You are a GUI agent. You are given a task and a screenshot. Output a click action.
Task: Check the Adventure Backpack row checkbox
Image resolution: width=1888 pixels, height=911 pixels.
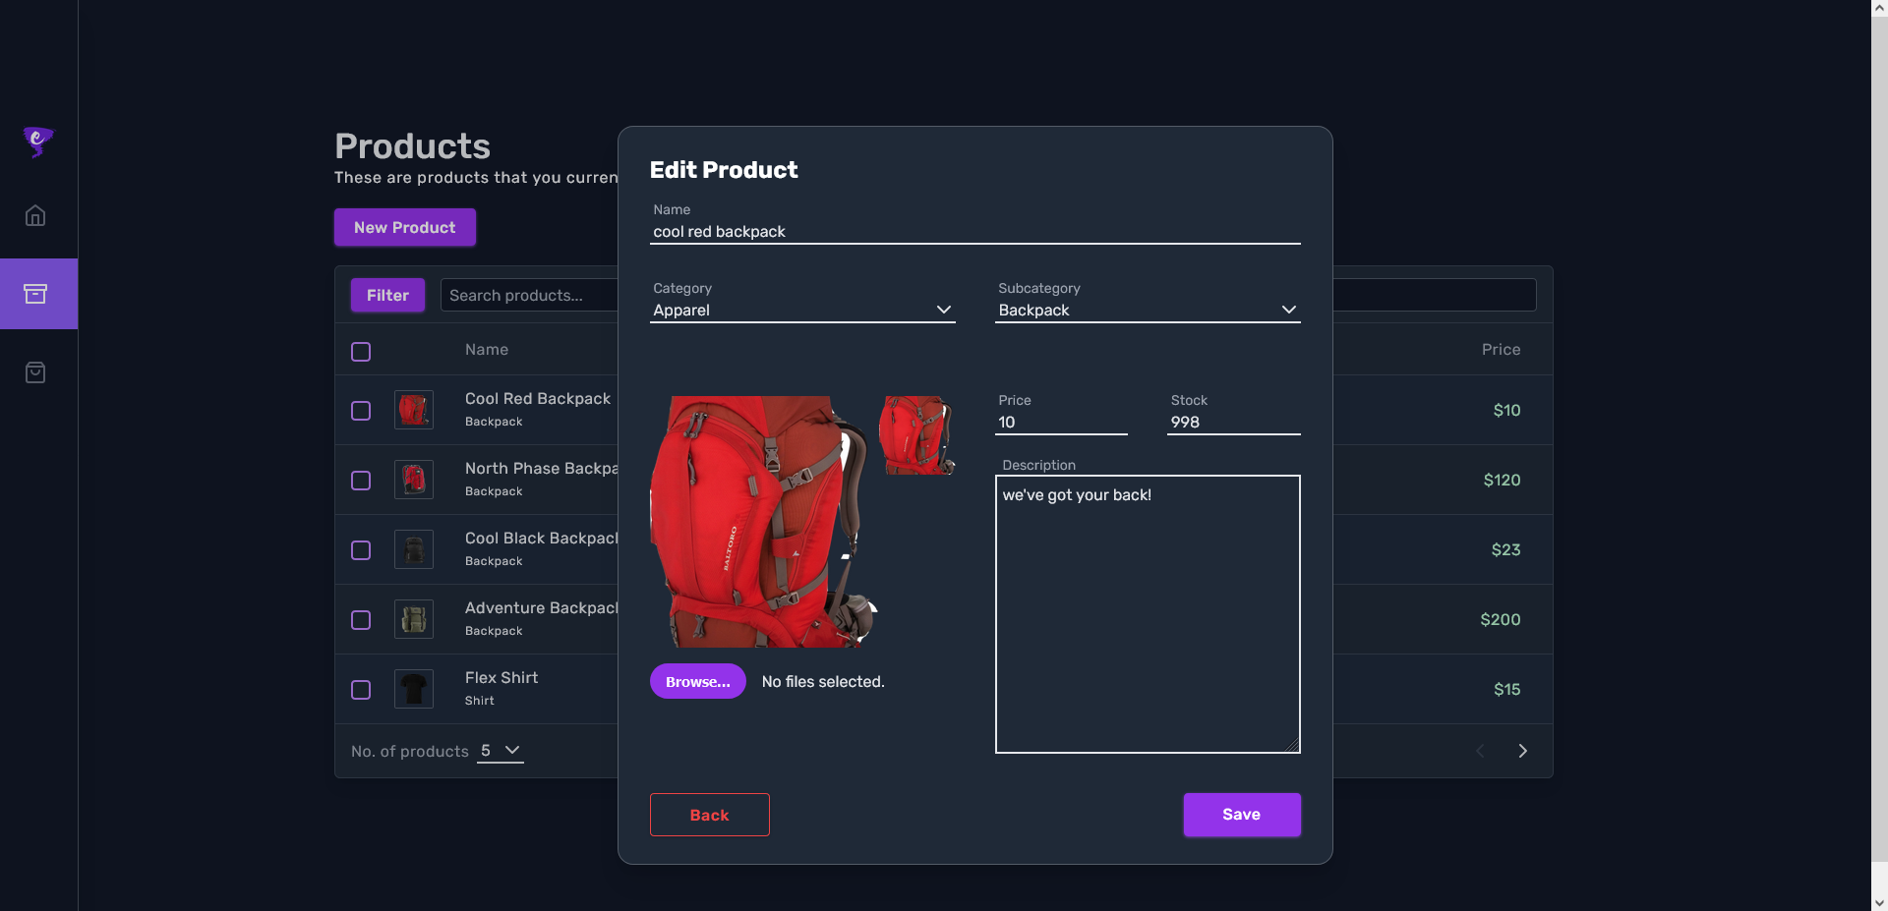click(x=361, y=620)
